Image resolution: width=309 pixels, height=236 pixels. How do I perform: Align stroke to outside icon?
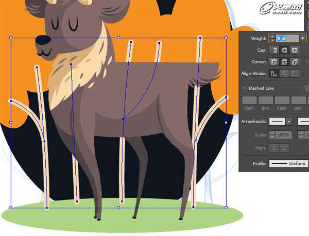295,74
